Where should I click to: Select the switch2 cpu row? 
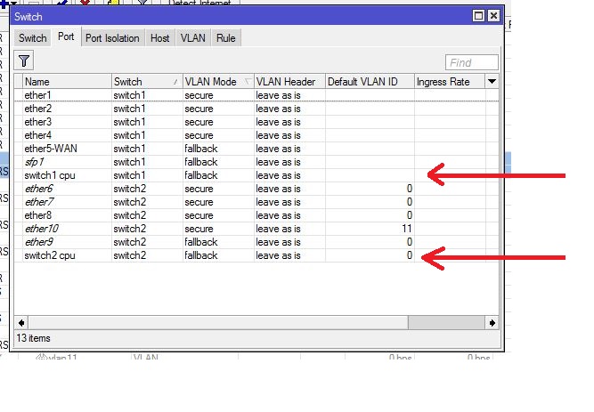tap(256, 255)
